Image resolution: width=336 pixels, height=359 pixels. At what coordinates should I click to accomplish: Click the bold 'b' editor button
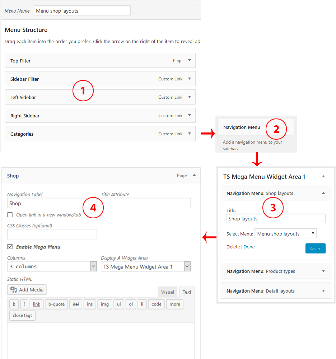(14, 304)
